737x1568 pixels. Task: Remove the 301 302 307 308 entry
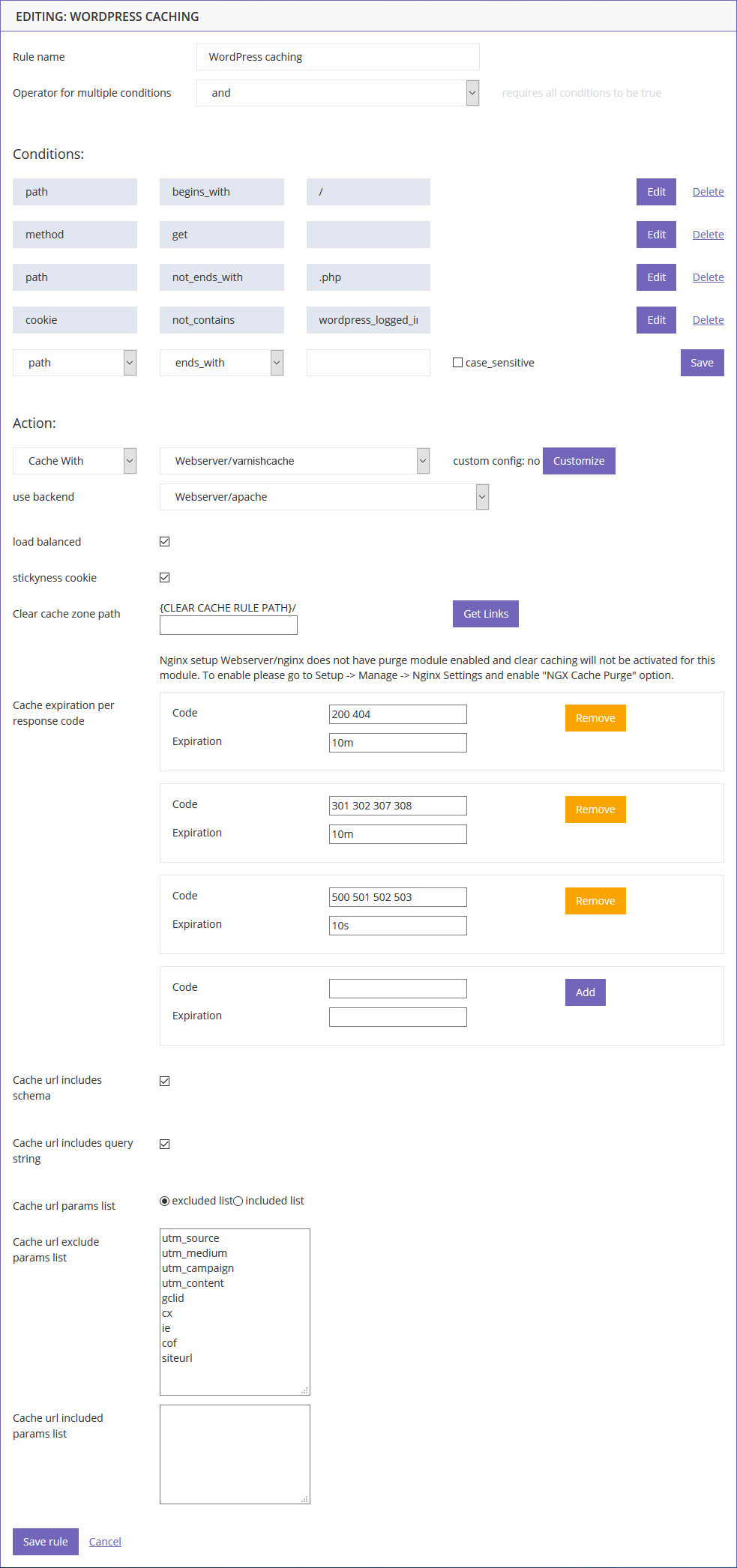595,809
